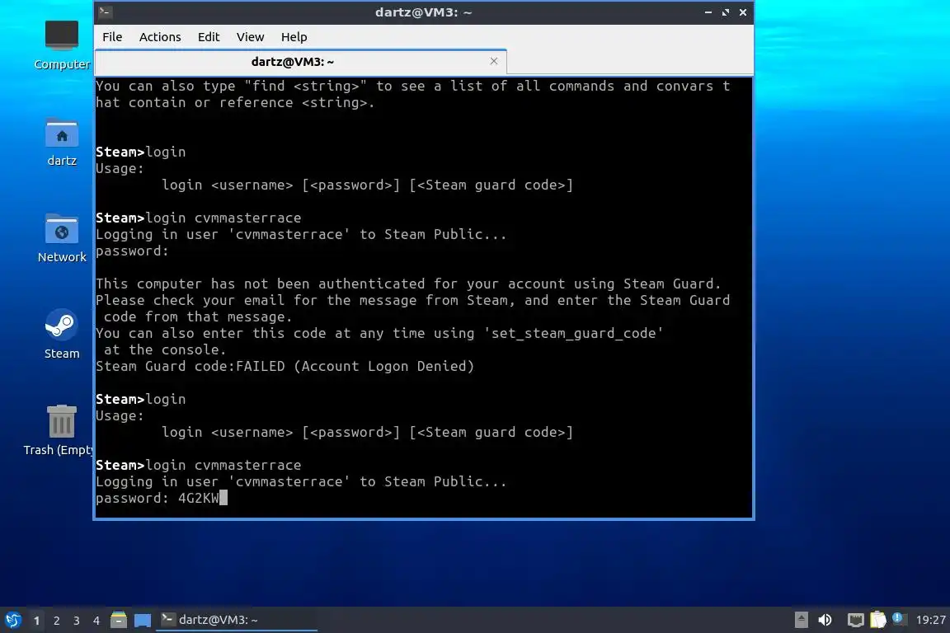The image size is (950, 633).
Task: Open the dartz home folder icon
Action: 62,143
